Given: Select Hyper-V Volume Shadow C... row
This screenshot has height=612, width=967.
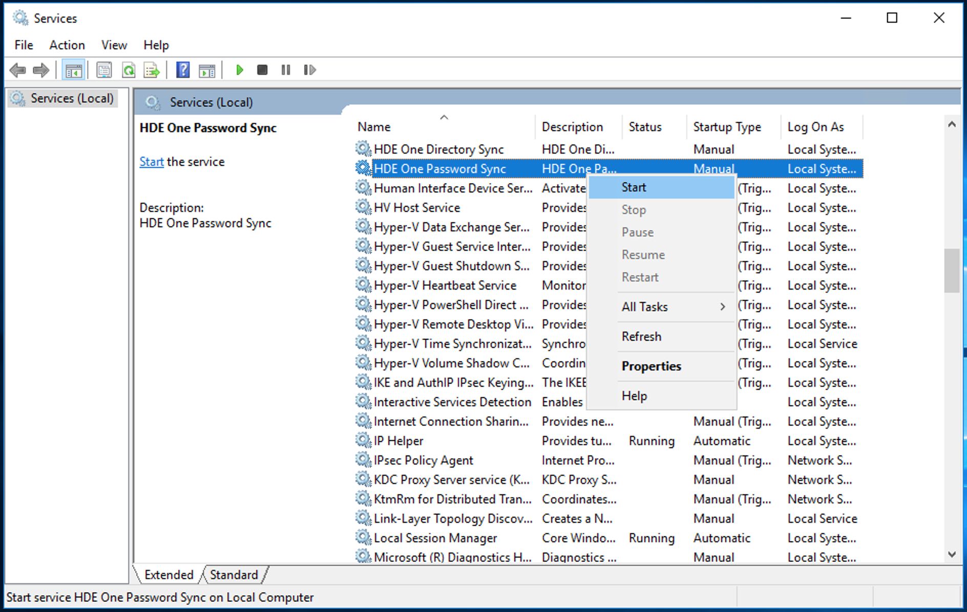Looking at the screenshot, I should pyautogui.click(x=609, y=363).
